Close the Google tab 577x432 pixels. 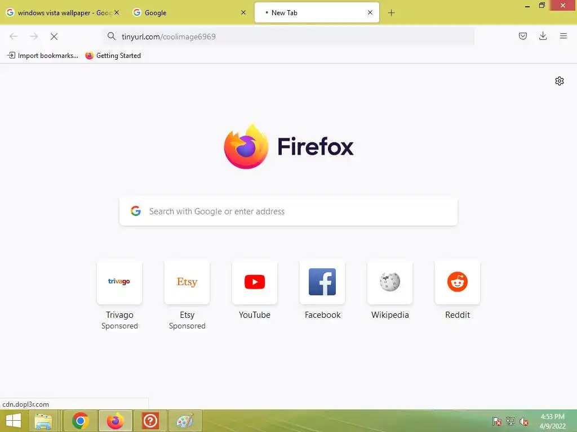(243, 12)
